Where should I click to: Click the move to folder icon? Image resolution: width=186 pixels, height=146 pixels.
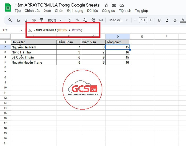[114, 5]
